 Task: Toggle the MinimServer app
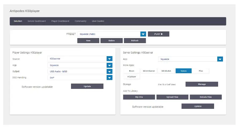tap(149, 71)
